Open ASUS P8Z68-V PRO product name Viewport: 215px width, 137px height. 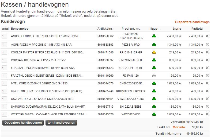click(41, 45)
